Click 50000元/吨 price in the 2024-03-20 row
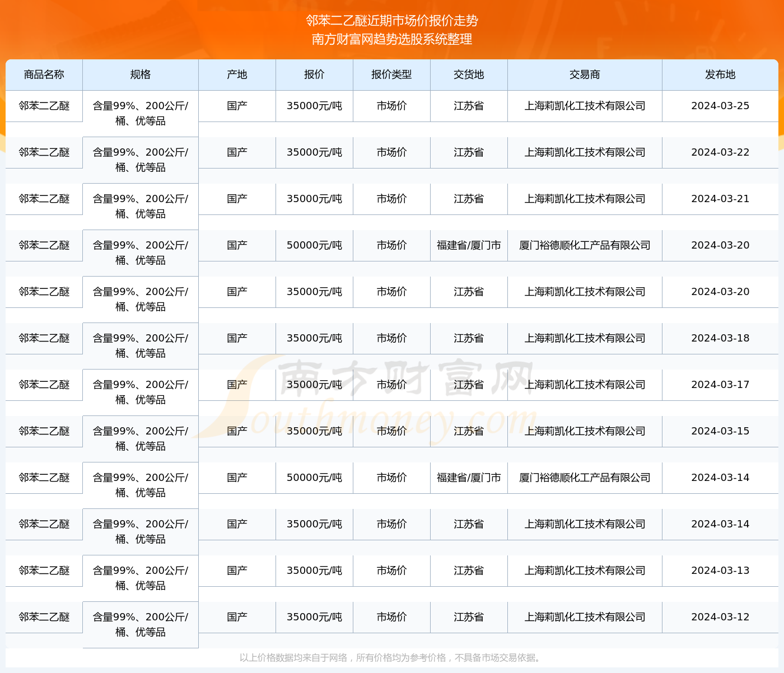This screenshot has width=784, height=673. [315, 245]
